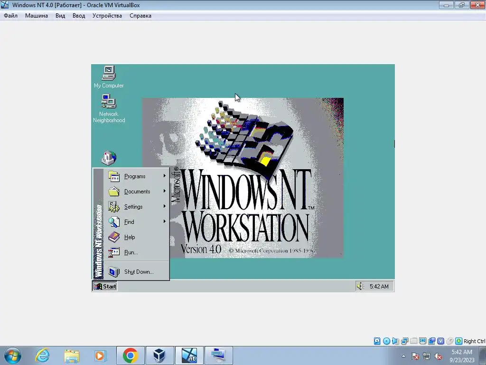Click host network tray icon

(x=427, y=356)
